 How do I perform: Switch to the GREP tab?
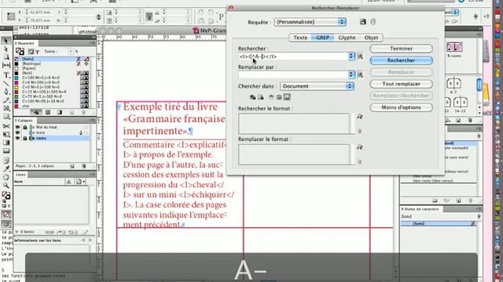point(322,38)
